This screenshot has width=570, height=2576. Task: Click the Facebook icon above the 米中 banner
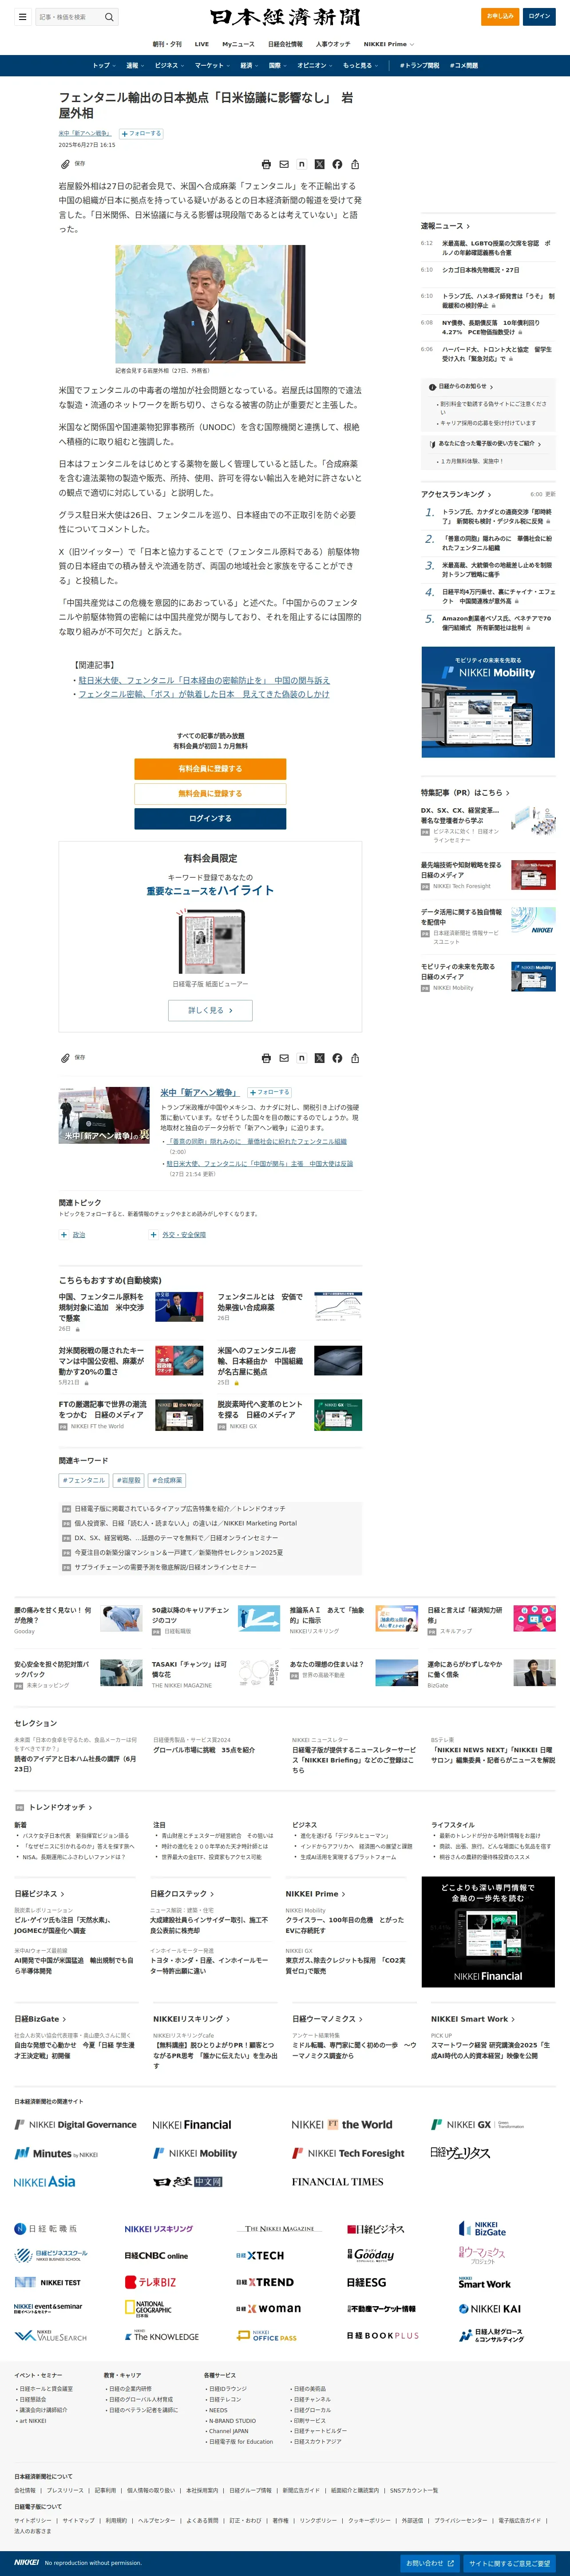point(337,1057)
